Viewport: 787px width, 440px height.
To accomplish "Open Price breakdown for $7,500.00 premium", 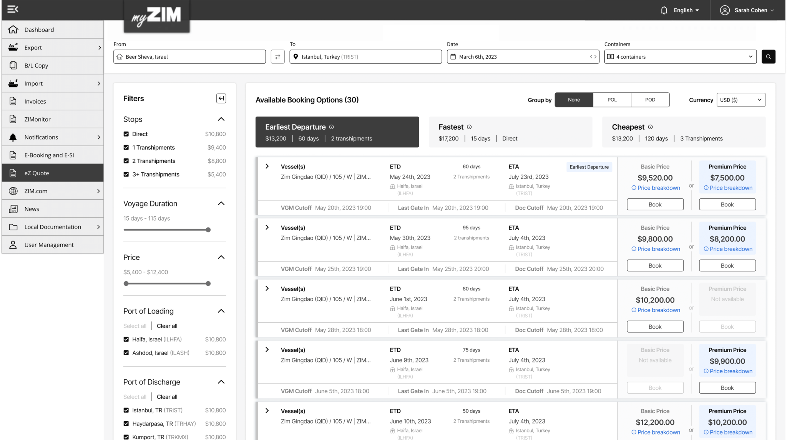I will coord(728,188).
